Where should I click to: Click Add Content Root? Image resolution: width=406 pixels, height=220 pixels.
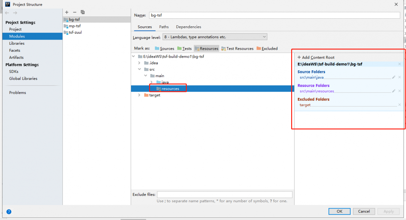tap(316, 57)
